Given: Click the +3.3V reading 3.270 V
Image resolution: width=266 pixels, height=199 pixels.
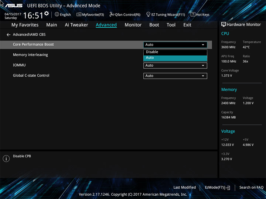Looking at the screenshot, I should pyautogui.click(x=226, y=159).
